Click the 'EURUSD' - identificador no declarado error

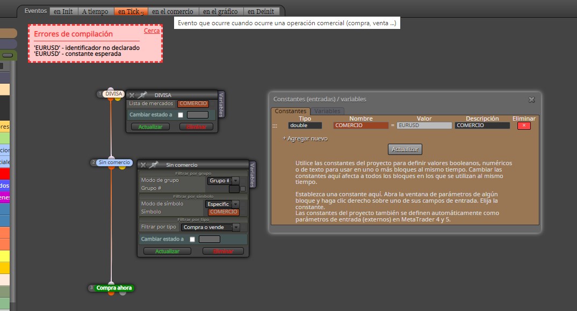click(x=87, y=48)
